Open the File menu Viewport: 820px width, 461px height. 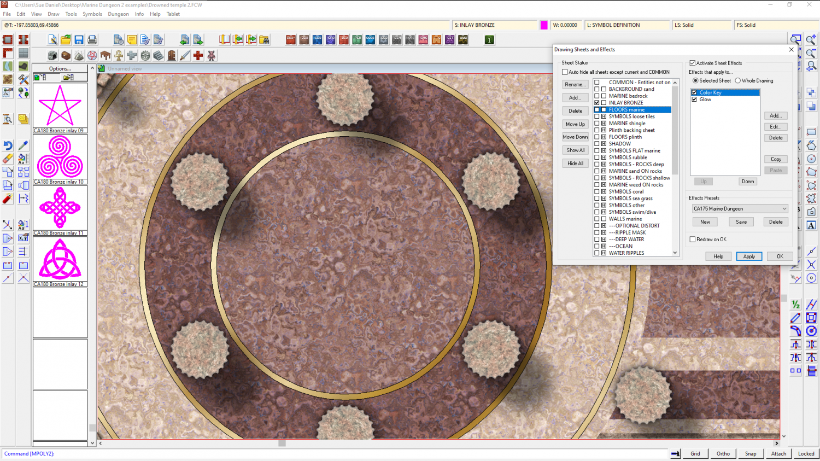7,14
